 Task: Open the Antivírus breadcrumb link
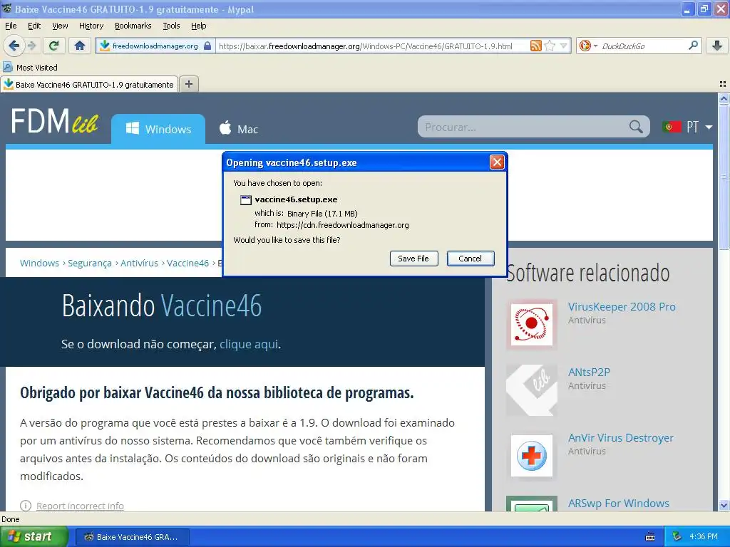tap(139, 263)
